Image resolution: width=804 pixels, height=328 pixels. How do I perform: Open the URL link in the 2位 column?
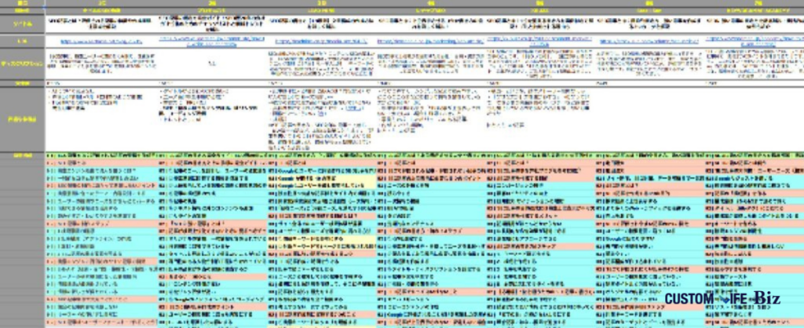pos(211,42)
